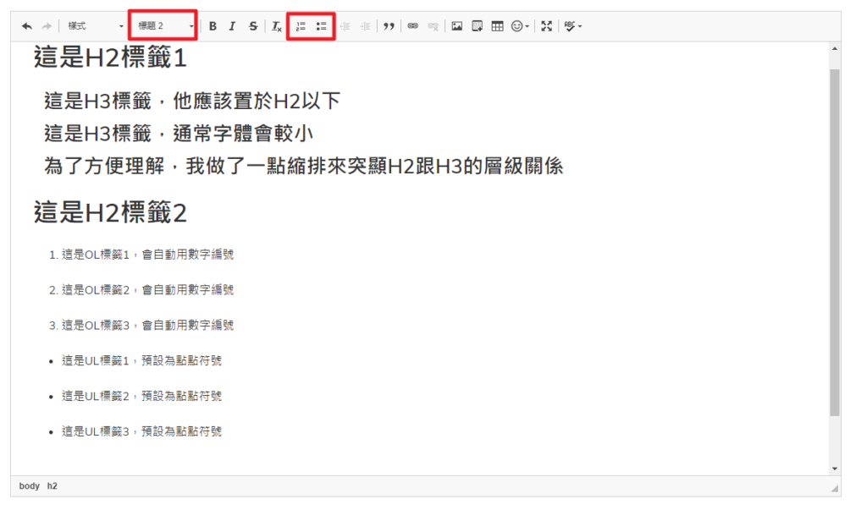The image size is (867, 510).
Task: Click bullet item 這是UL標籤2
Action: click(x=141, y=396)
